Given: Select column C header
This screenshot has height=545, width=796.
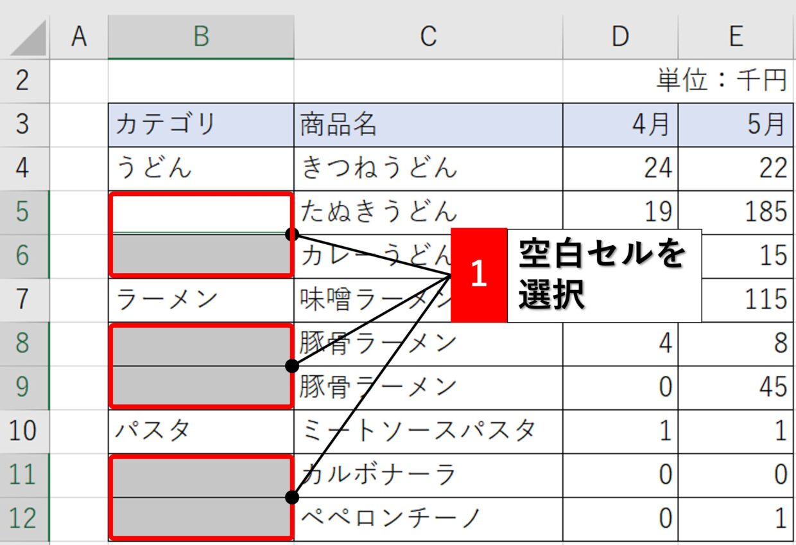Looking at the screenshot, I should click(428, 37).
